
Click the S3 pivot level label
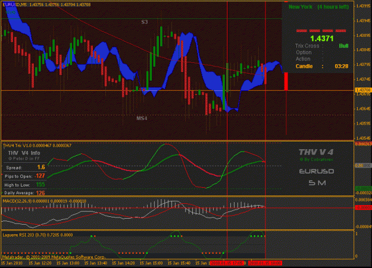(145, 22)
